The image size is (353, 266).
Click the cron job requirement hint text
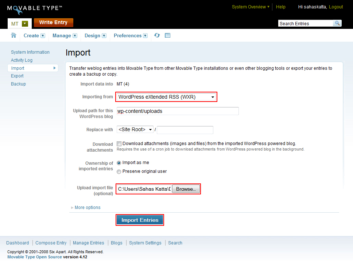[x=210, y=149]
